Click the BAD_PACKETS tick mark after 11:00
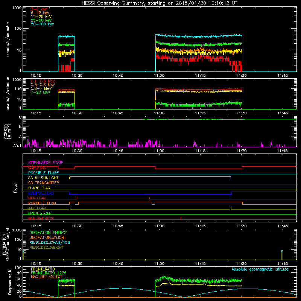 click(x=181, y=218)
